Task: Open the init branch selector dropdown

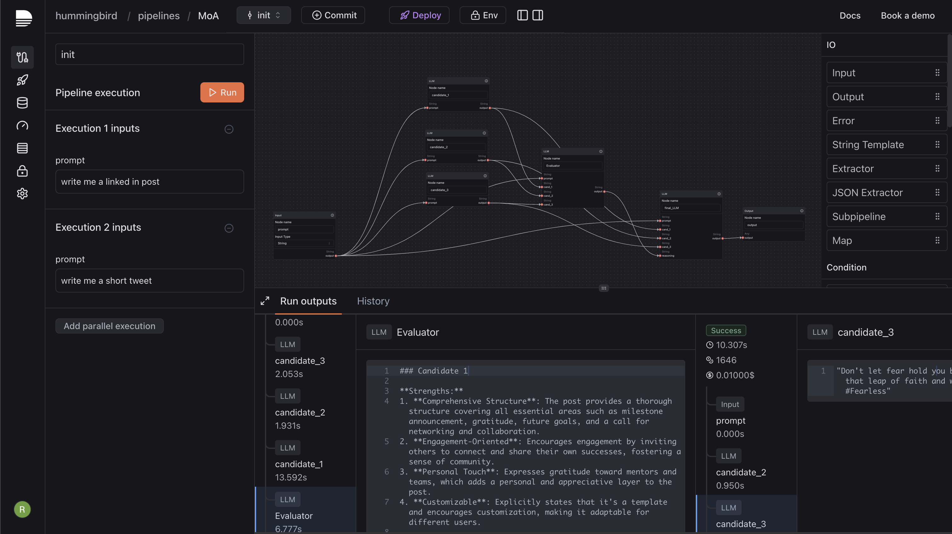Action: click(263, 15)
